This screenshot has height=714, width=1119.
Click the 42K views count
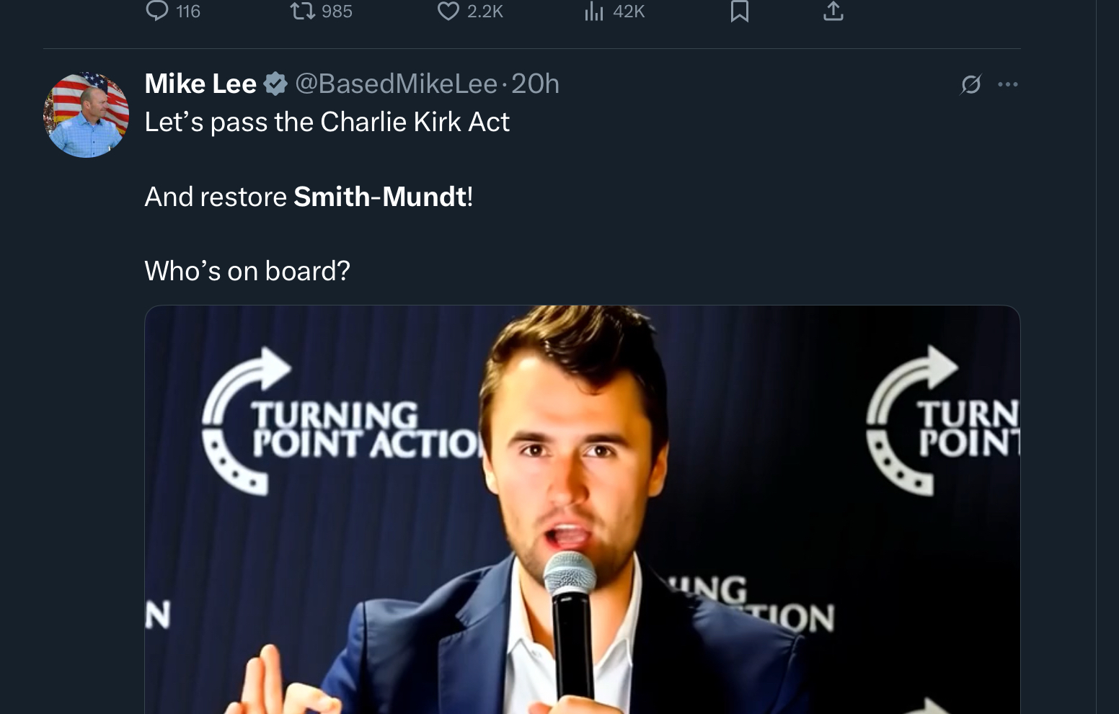click(629, 11)
